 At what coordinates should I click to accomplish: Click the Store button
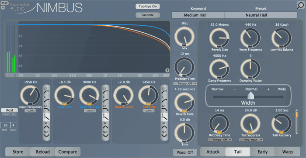[18, 152]
